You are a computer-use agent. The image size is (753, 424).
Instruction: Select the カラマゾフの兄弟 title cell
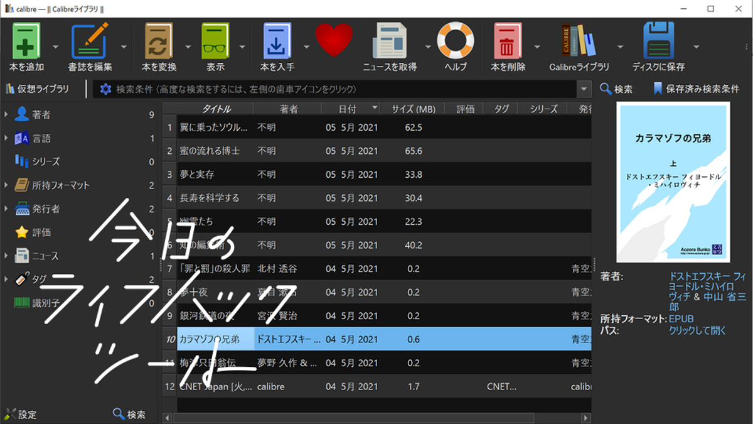215,339
